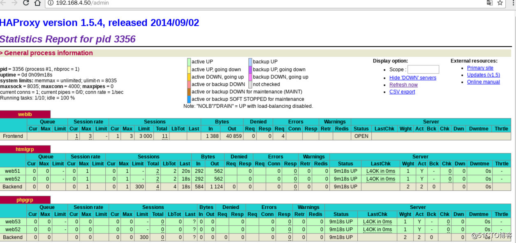
Task: Click the Session rate header in htmlgrp table
Action: click(85, 157)
